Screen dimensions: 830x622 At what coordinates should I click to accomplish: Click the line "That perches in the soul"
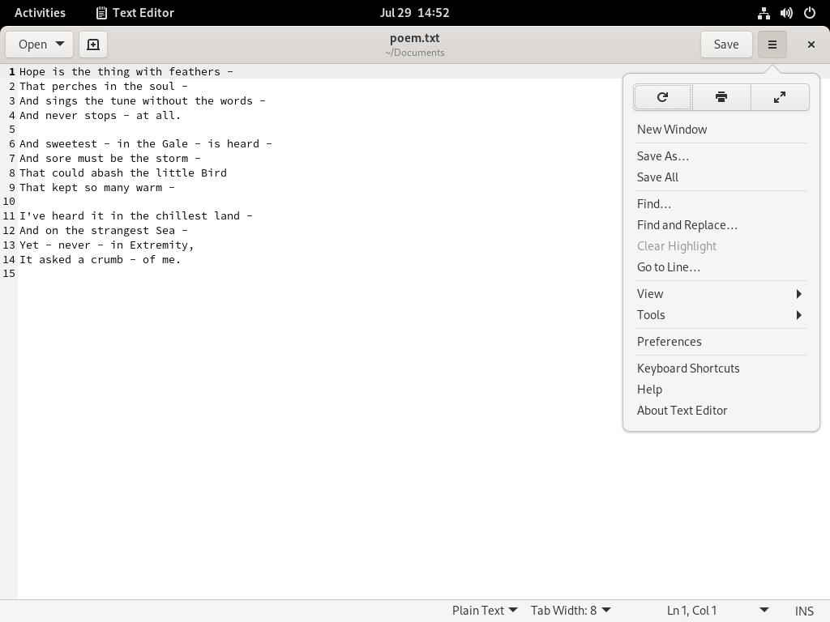coord(104,86)
